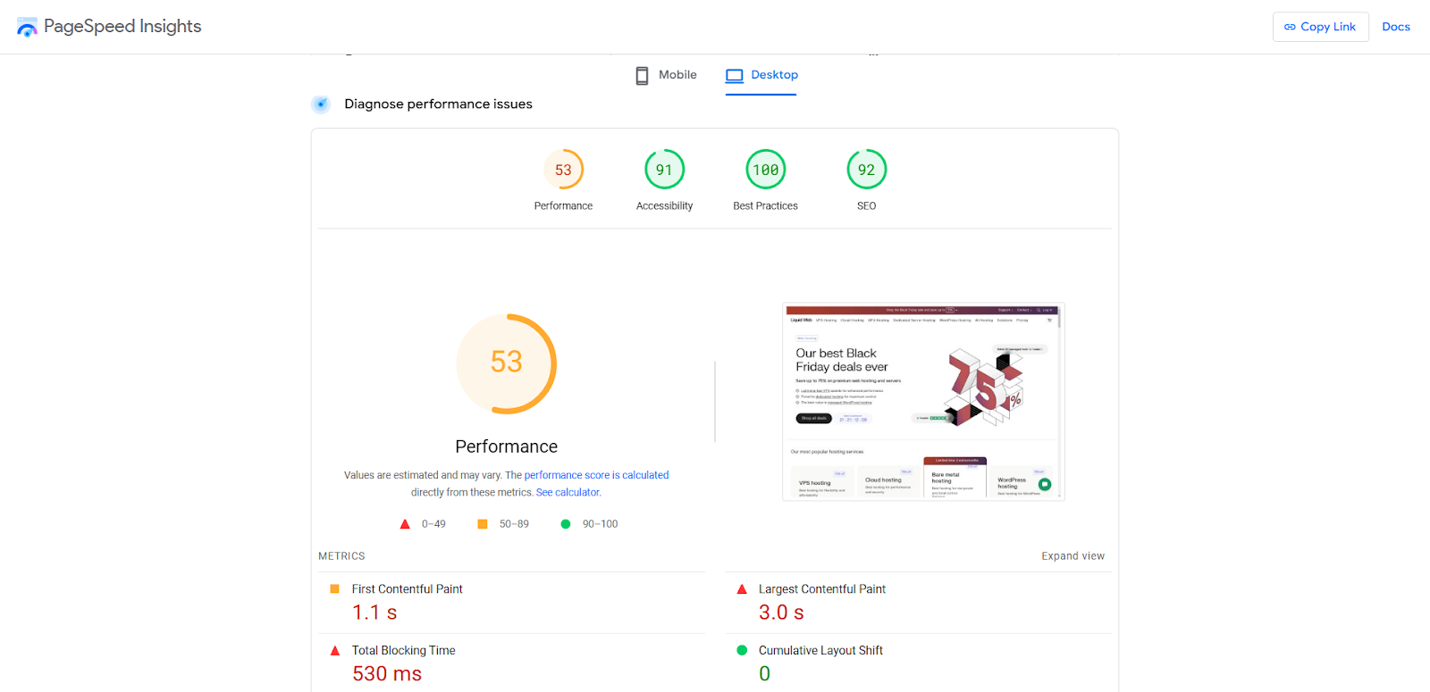Click First Contentful Paint metric label
The width and height of the screenshot is (1430, 692).
(407, 589)
